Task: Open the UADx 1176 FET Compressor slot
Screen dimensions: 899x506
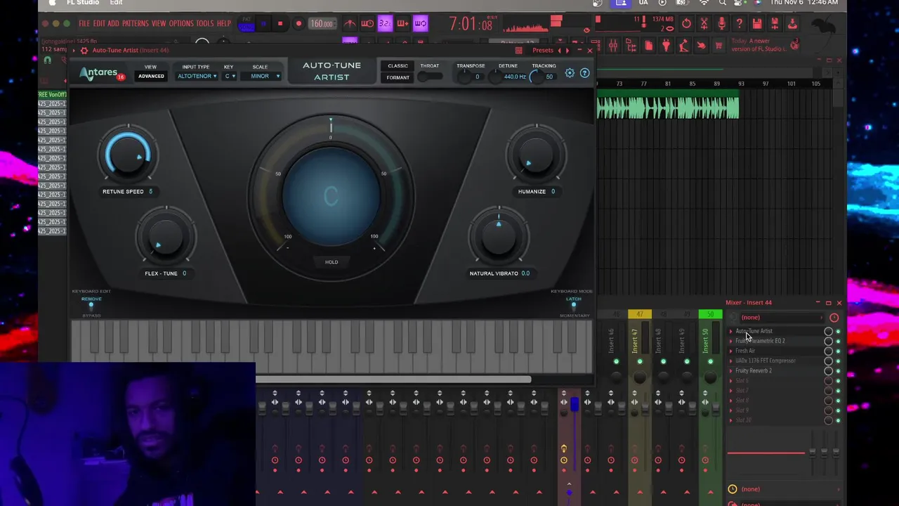Action: (765, 361)
